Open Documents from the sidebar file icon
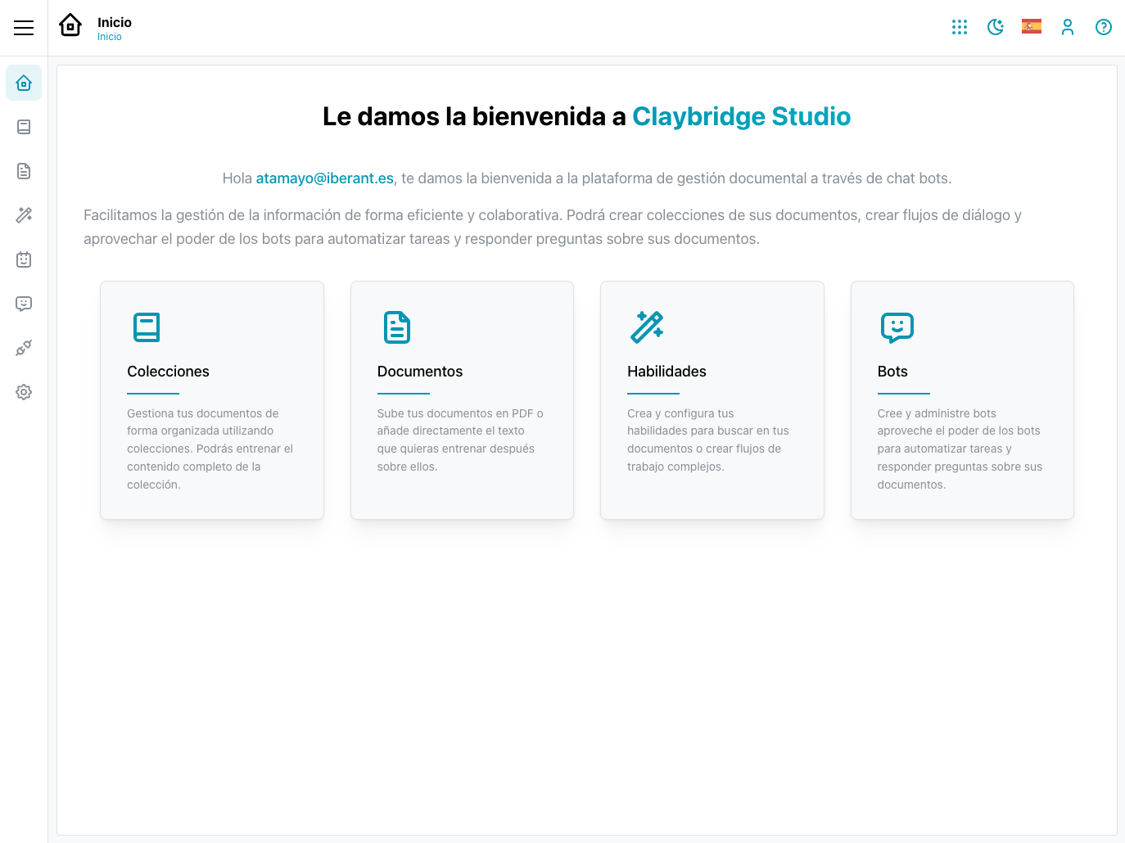 point(24,171)
